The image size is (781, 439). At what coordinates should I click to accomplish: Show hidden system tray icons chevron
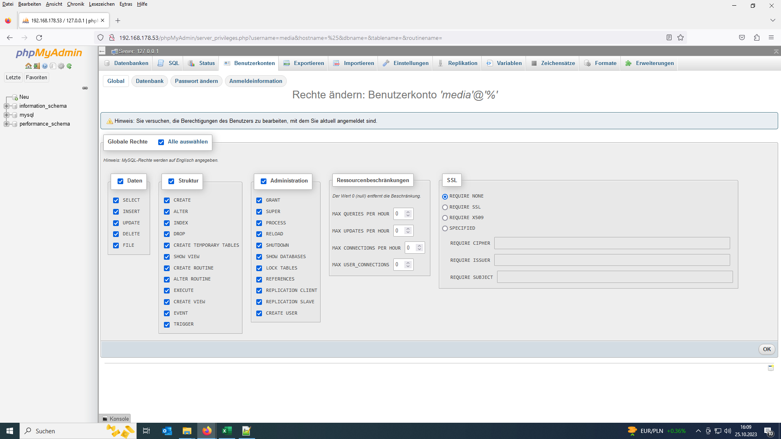click(698, 431)
